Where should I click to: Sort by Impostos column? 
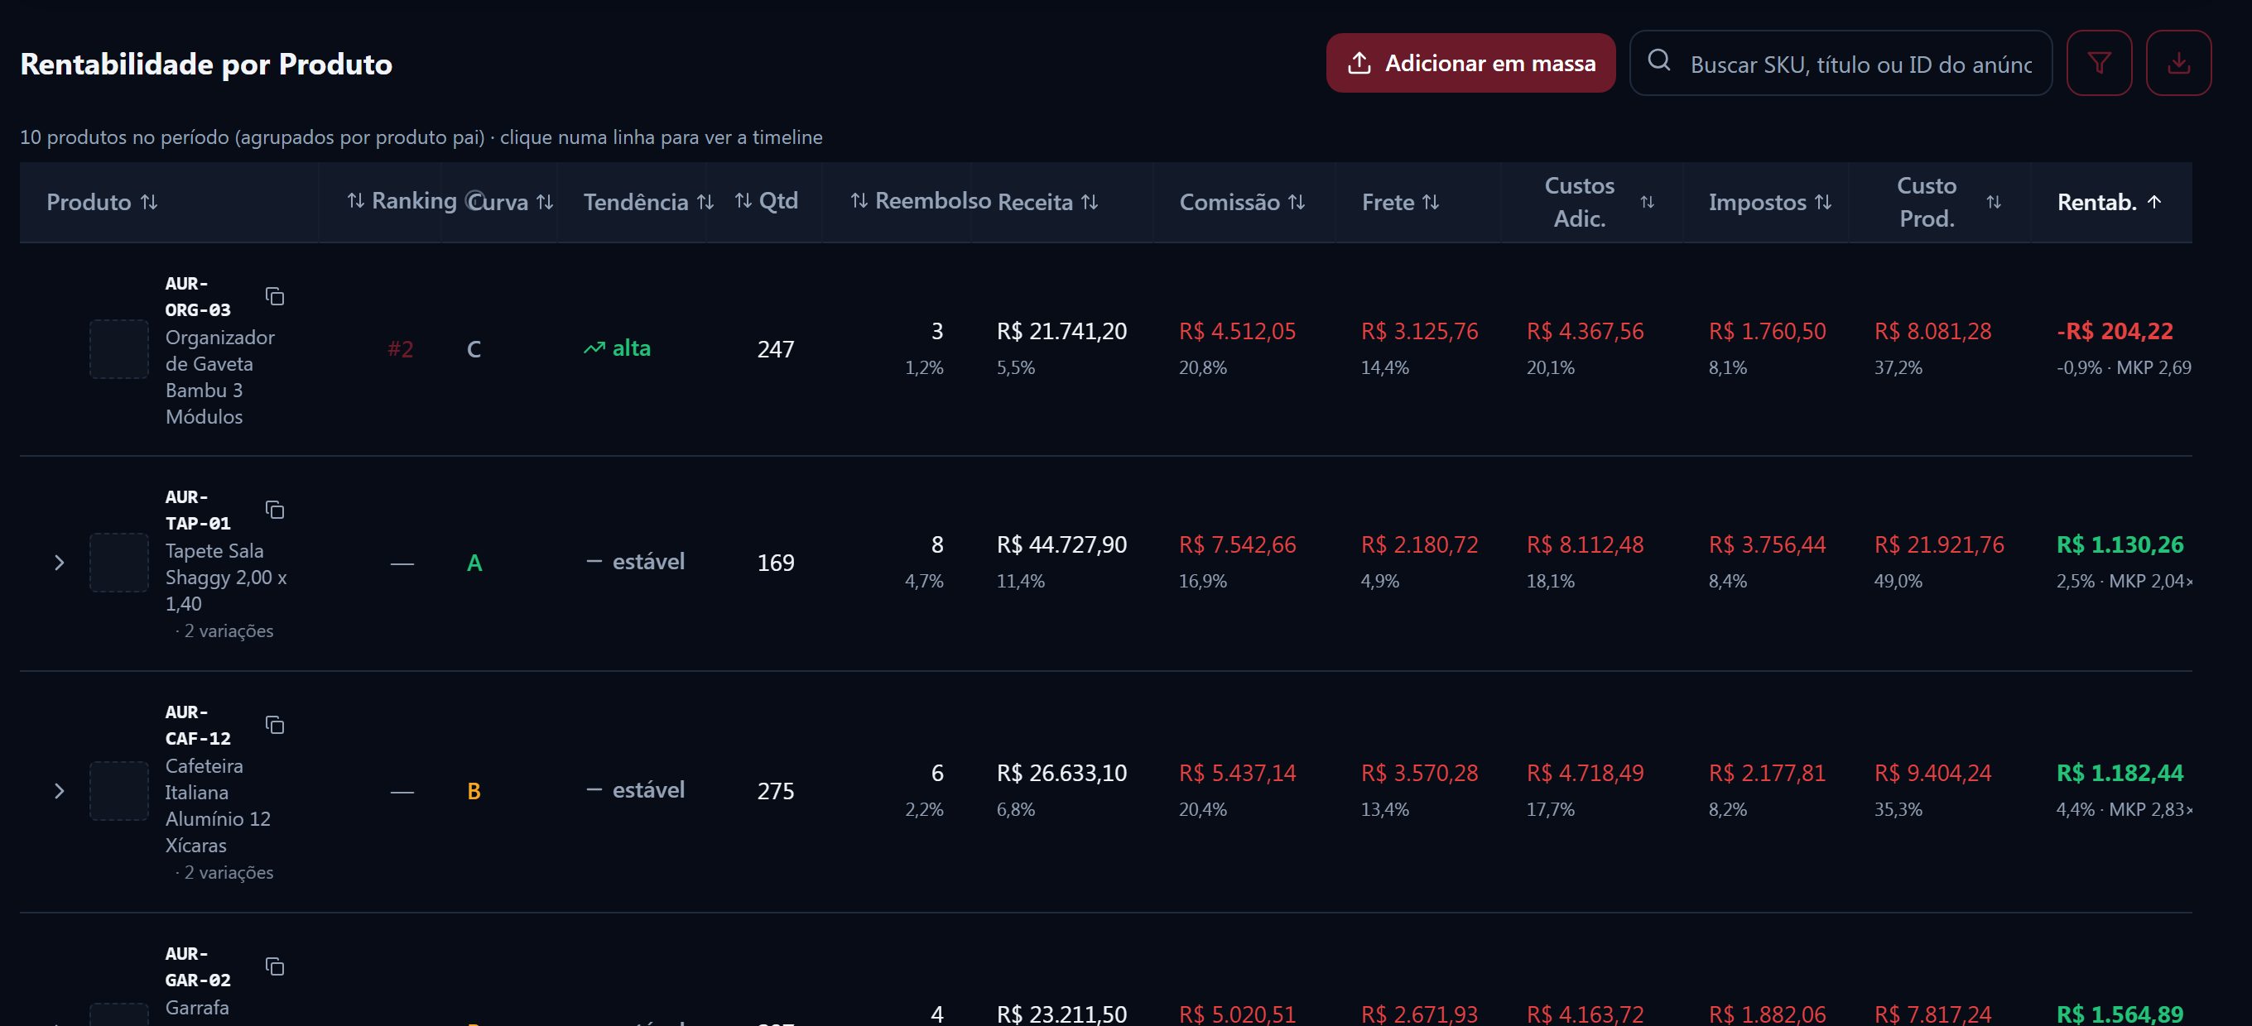(1770, 202)
